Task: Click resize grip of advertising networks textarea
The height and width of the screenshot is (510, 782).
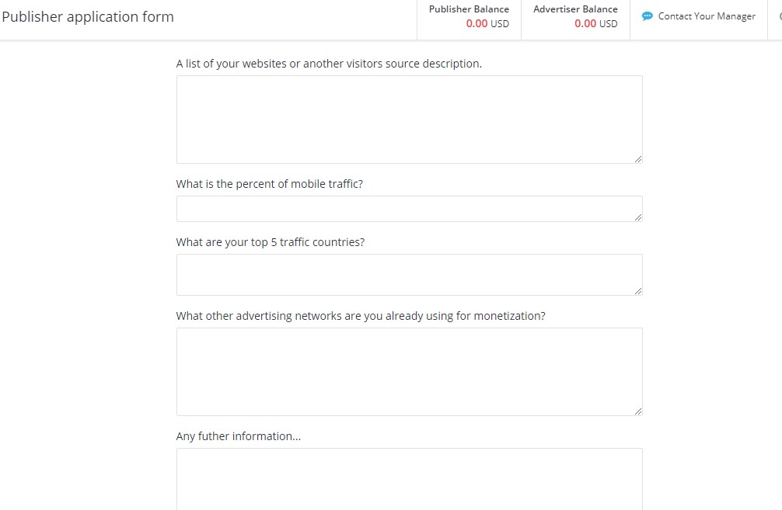Action: coord(638,411)
